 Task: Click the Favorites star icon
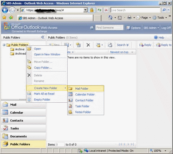pos(5,17)
